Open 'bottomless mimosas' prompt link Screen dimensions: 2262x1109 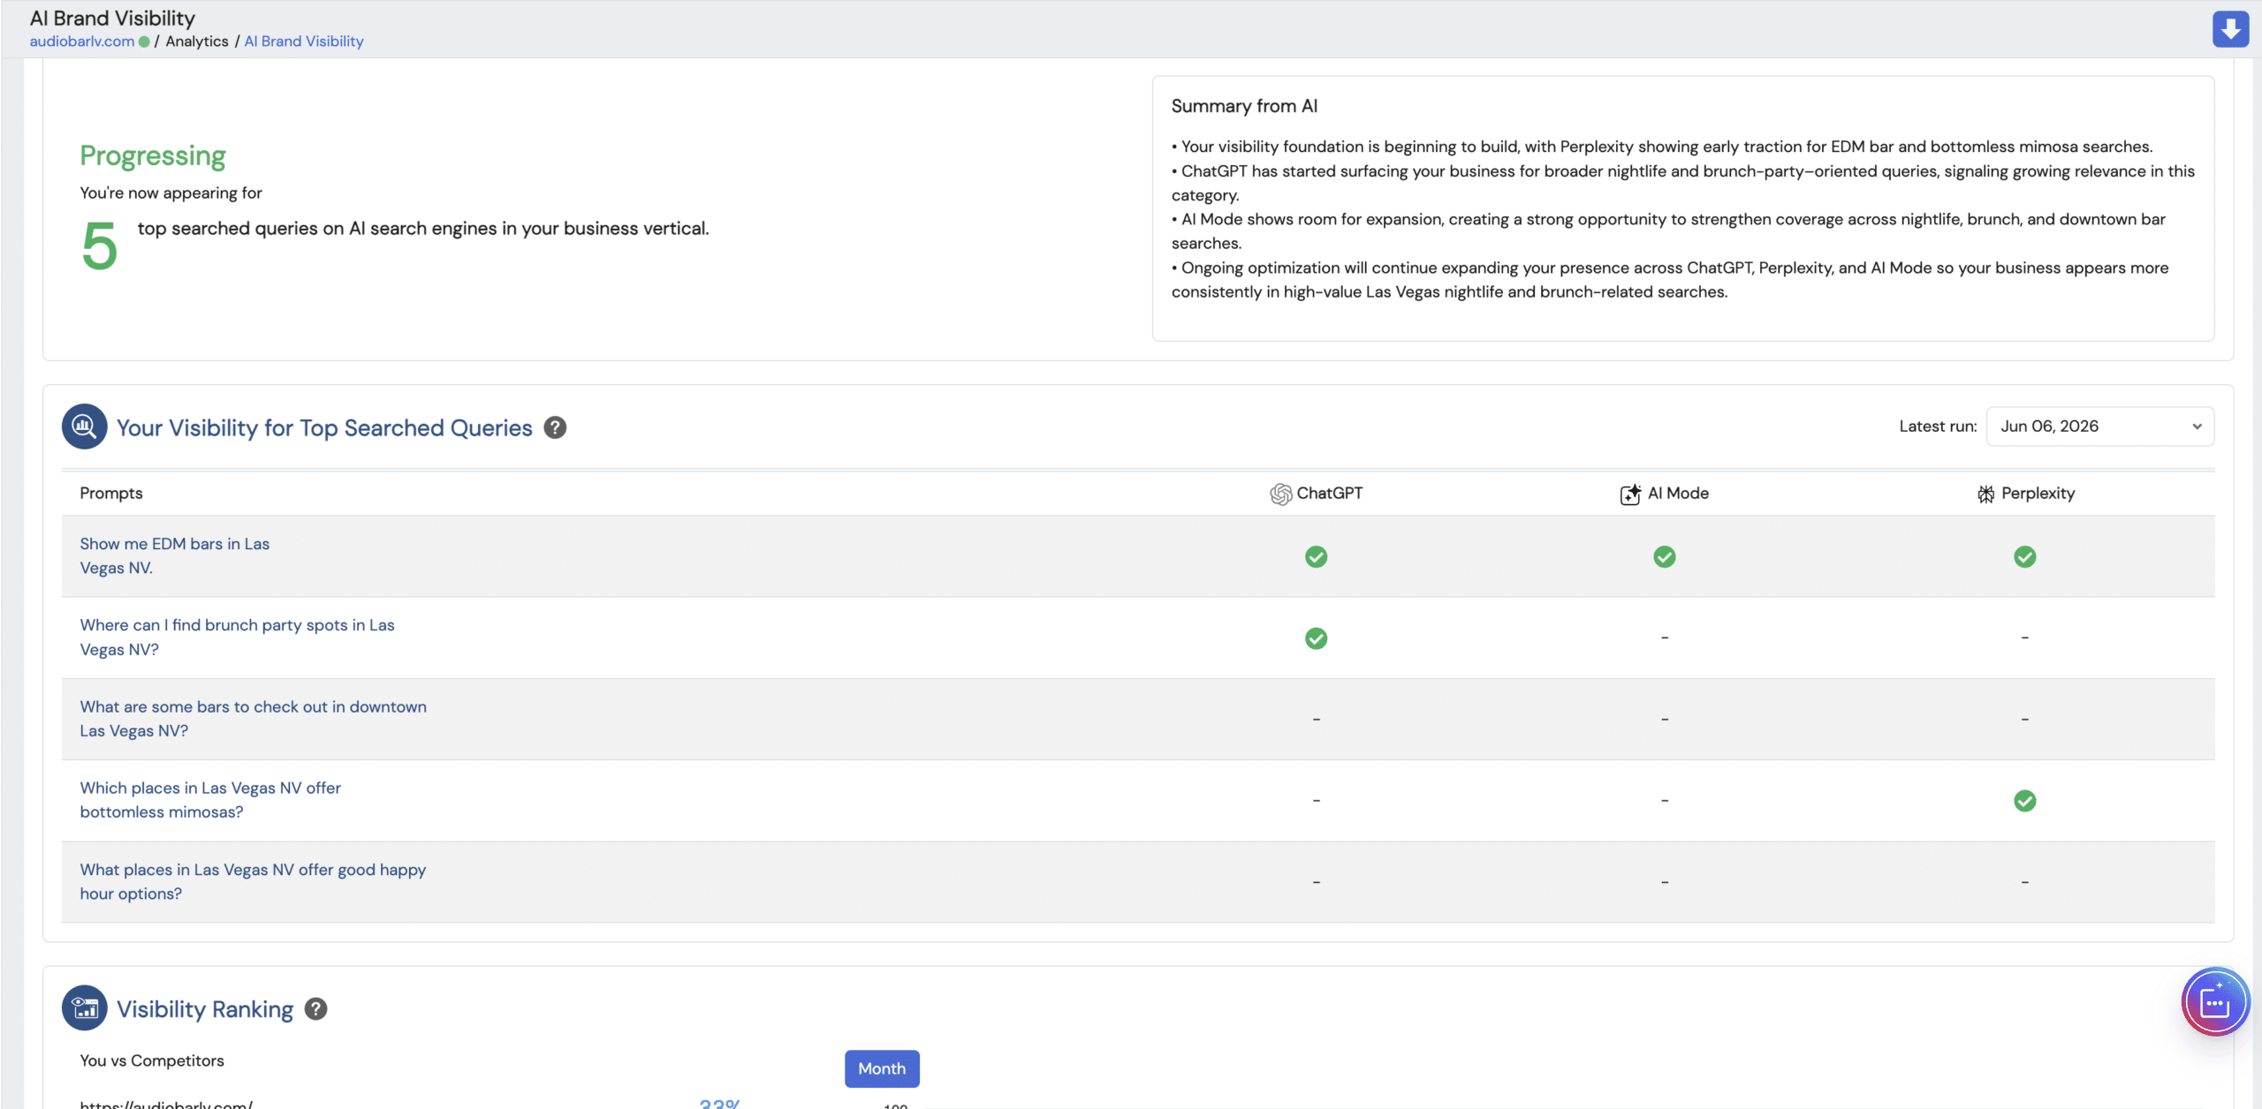[x=210, y=800]
